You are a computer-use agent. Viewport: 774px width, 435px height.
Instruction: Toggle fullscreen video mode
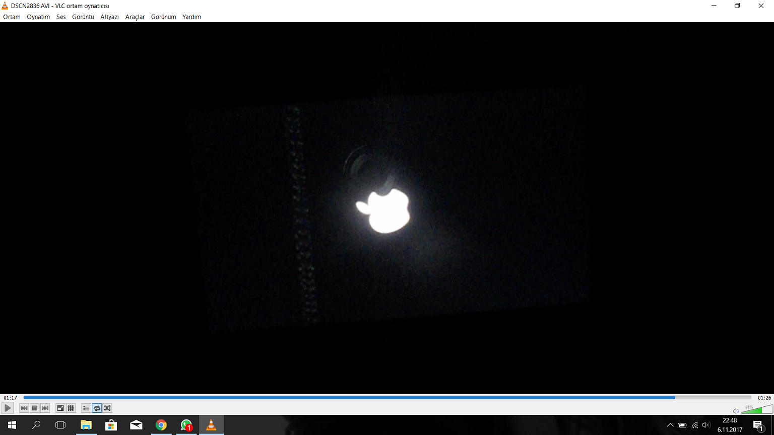coord(60,408)
